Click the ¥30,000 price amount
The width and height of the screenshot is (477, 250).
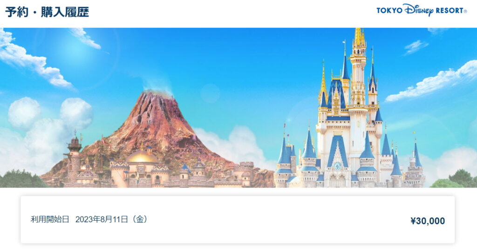[428, 221]
